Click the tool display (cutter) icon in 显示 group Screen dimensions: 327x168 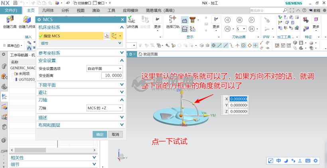pyautogui.click(x=192, y=20)
